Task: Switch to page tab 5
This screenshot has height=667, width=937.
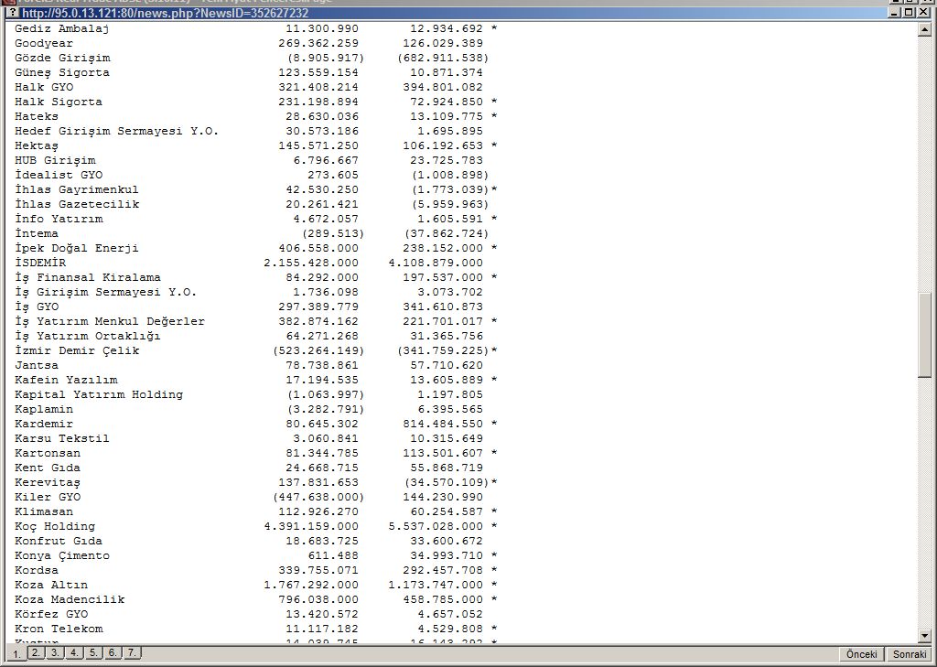Action: pyautogui.click(x=94, y=652)
